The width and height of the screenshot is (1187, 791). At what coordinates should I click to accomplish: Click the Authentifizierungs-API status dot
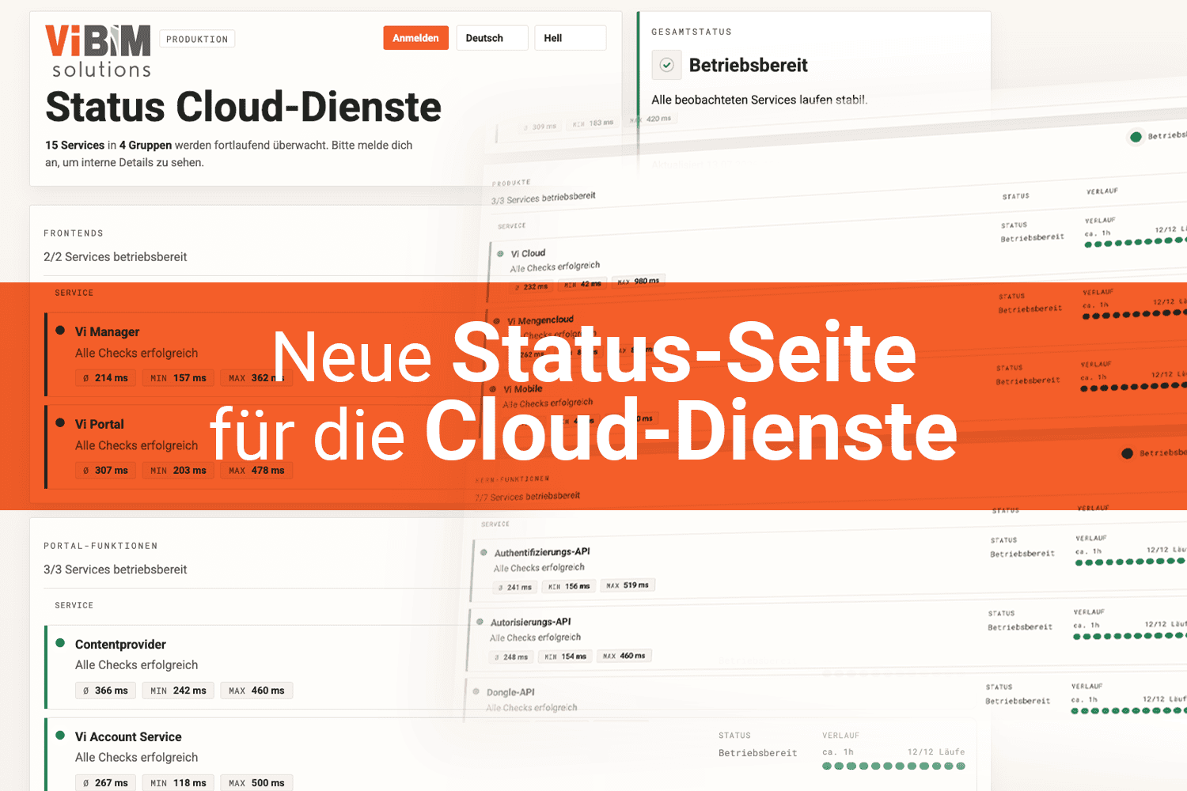(484, 553)
